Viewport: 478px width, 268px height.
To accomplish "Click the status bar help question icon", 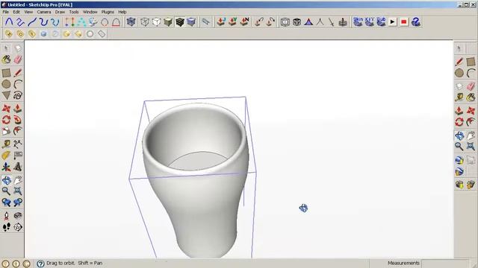I will tap(40, 264).
